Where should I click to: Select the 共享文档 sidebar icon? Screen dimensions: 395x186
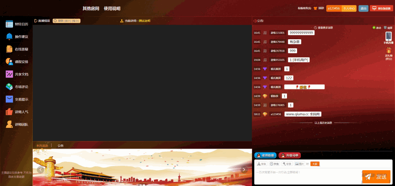tap(10, 74)
